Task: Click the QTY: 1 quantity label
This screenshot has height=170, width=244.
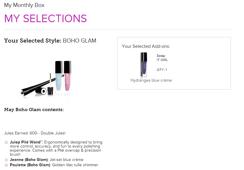Action: pyautogui.click(x=162, y=70)
